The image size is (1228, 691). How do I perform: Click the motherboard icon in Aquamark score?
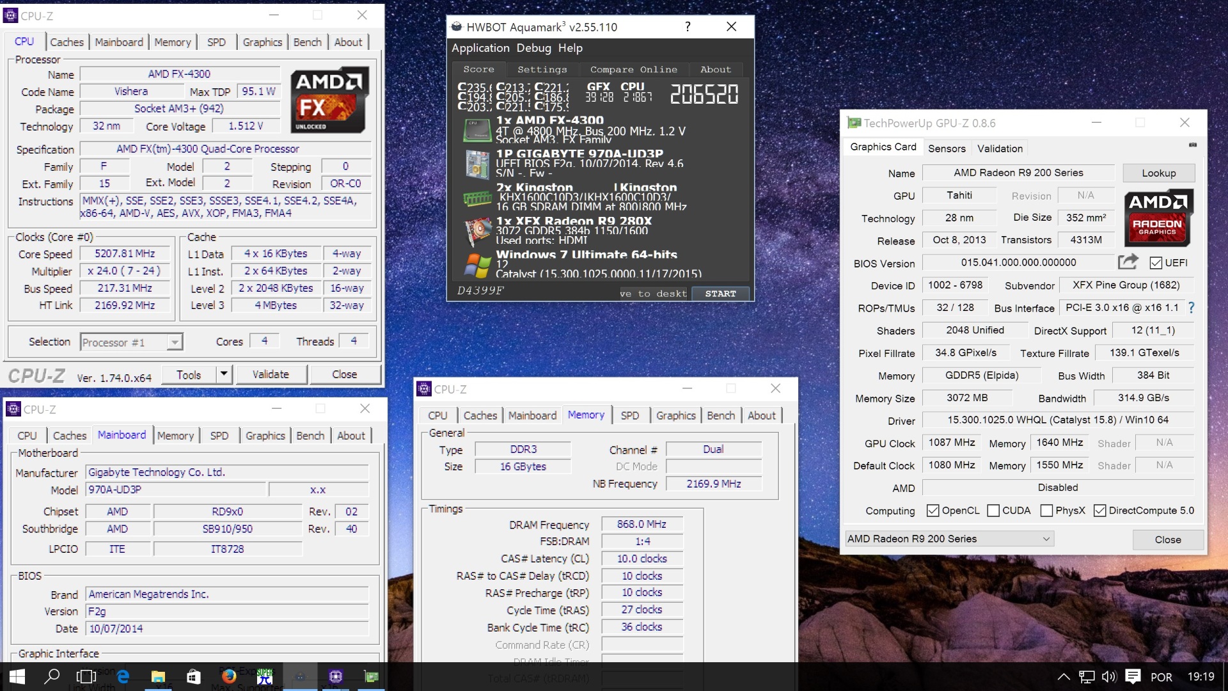476,164
